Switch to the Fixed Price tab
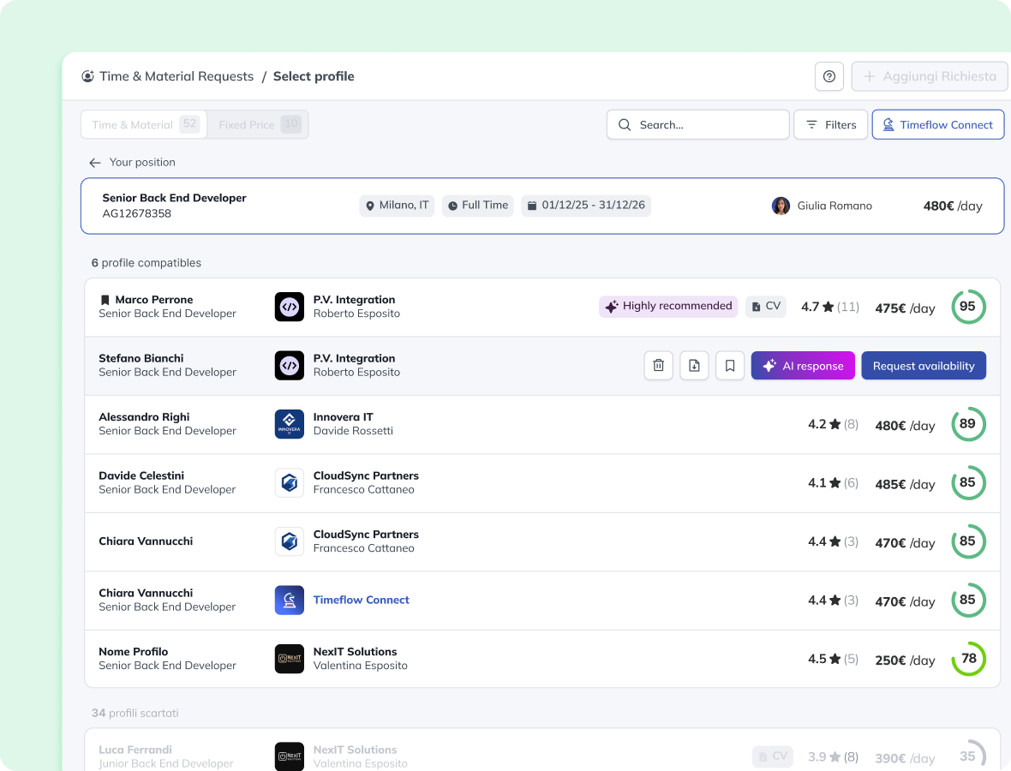Screen dimensions: 1011x771 [258, 125]
